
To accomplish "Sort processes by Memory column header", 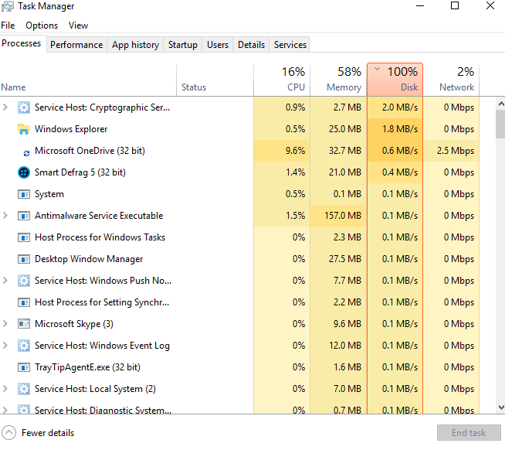I will pyautogui.click(x=338, y=80).
